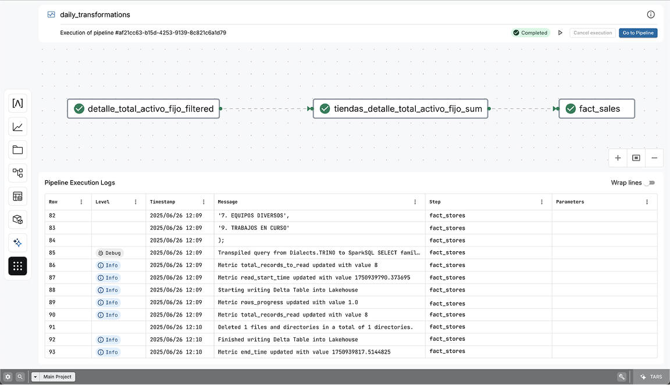This screenshot has height=385, width=670.
Task: Click the Info badge in row 93
Action: coord(108,352)
